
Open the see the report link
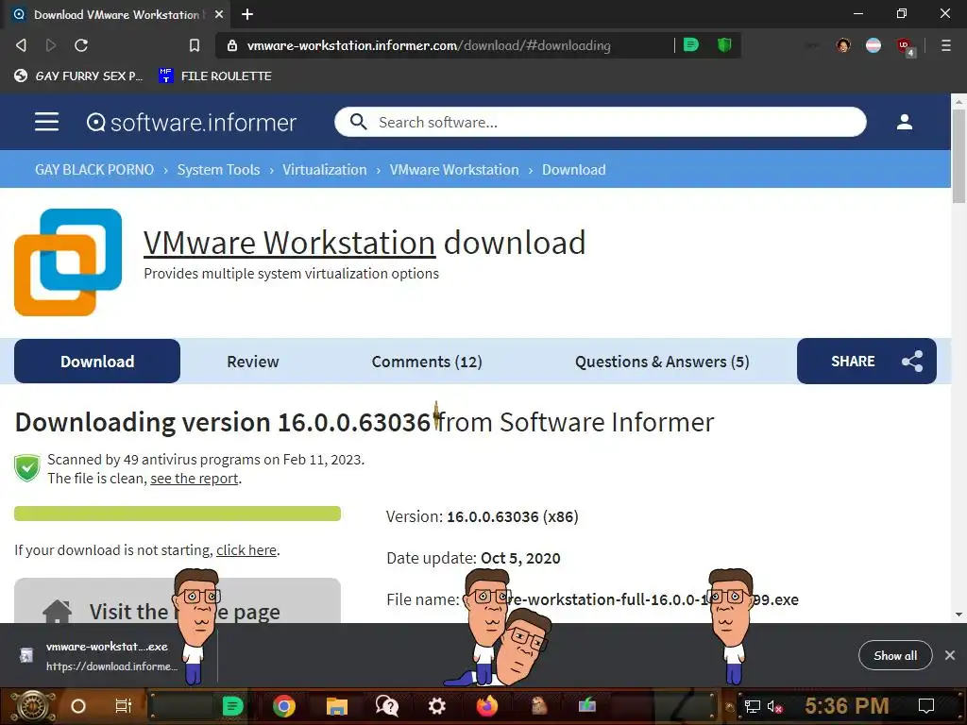tap(195, 479)
